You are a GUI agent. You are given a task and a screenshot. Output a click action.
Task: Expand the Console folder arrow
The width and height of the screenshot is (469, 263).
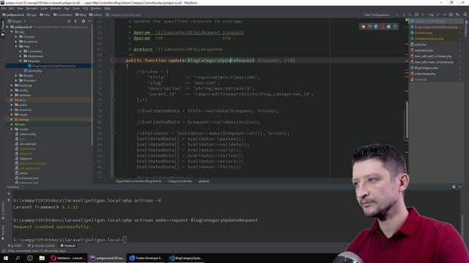click(16, 37)
